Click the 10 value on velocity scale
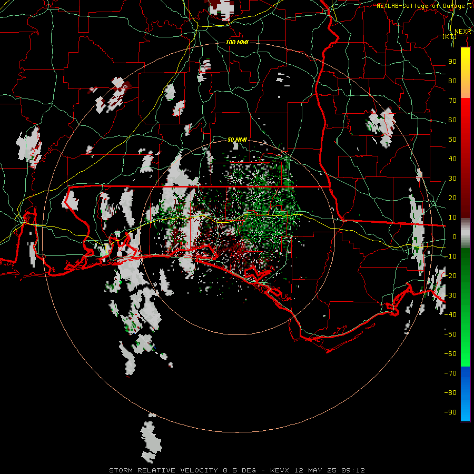474x474 pixels. (x=452, y=218)
